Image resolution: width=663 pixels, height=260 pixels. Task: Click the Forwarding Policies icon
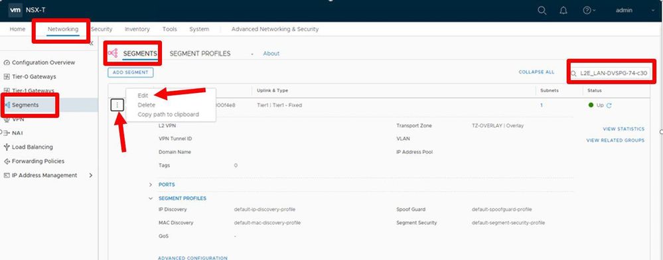pos(7,161)
